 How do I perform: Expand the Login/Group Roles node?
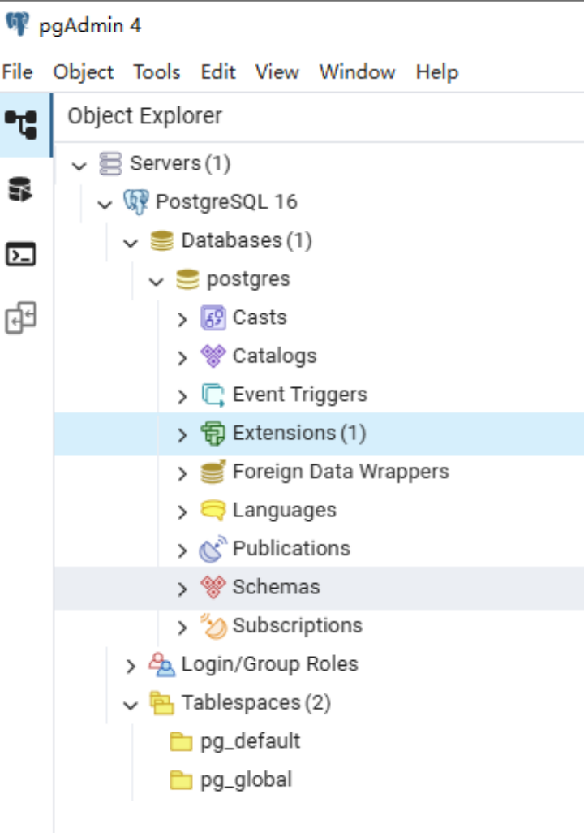point(131,666)
